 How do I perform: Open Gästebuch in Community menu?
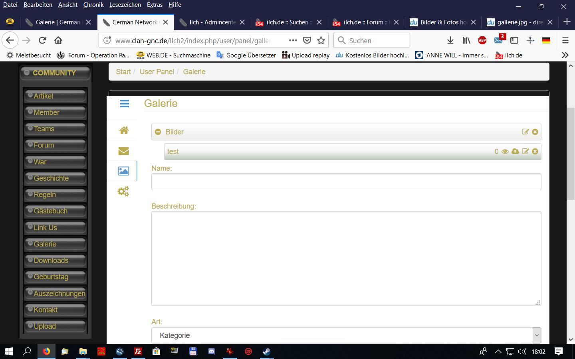pyautogui.click(x=56, y=211)
